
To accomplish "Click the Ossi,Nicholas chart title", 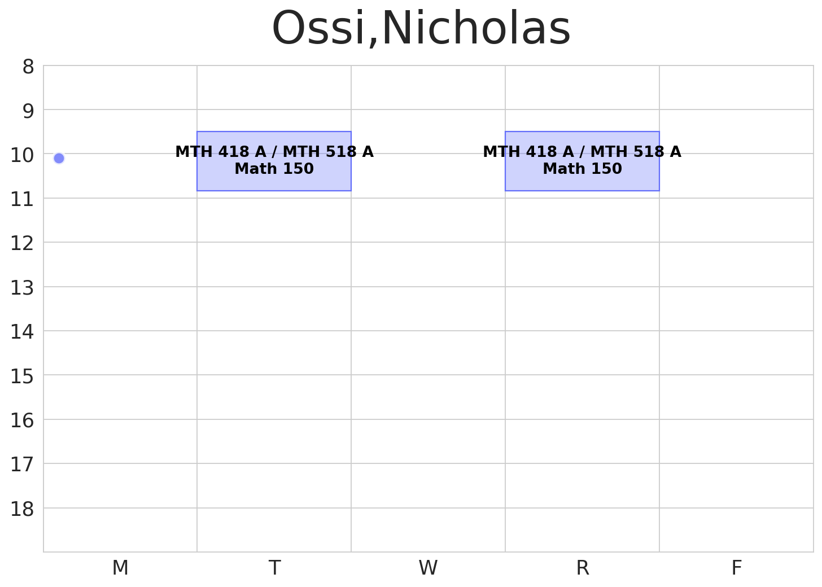I will click(421, 29).
